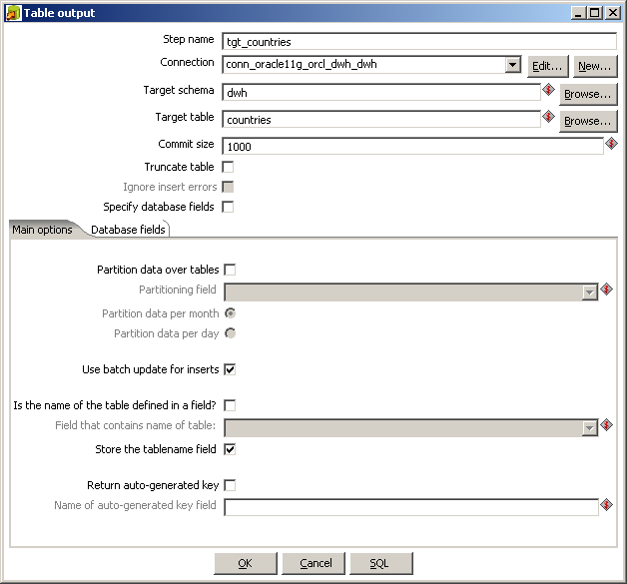Open the SQL button
The image size is (627, 584).
[381, 564]
